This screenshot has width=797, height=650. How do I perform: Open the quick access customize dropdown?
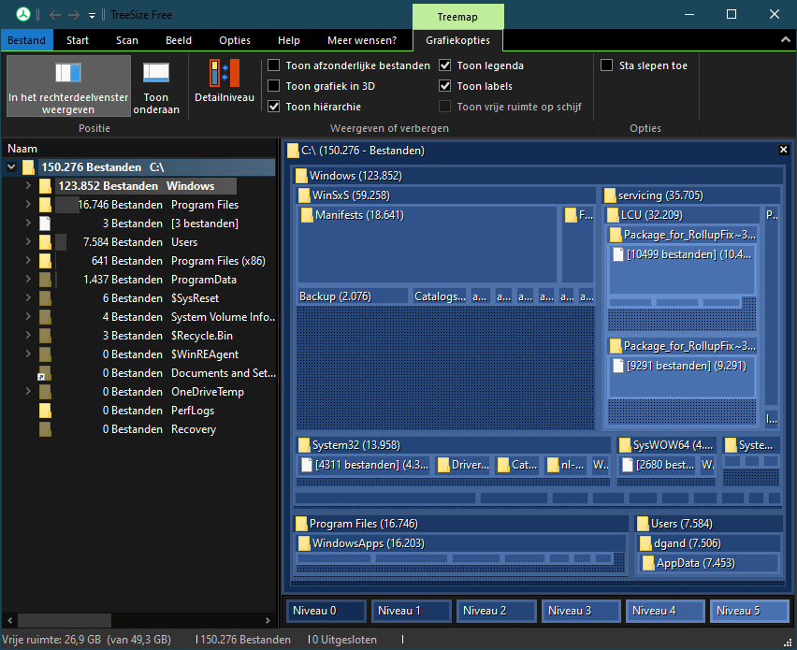[92, 16]
